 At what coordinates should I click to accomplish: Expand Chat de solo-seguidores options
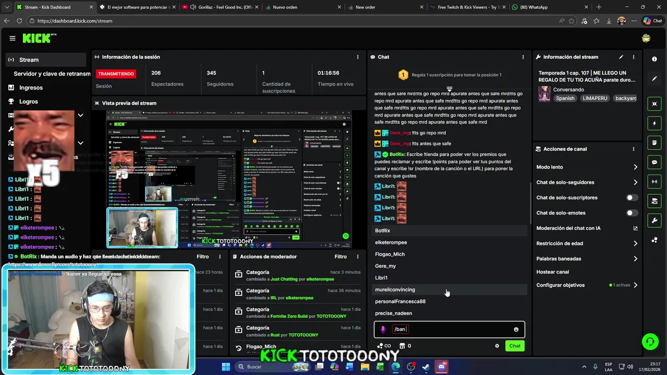click(635, 182)
